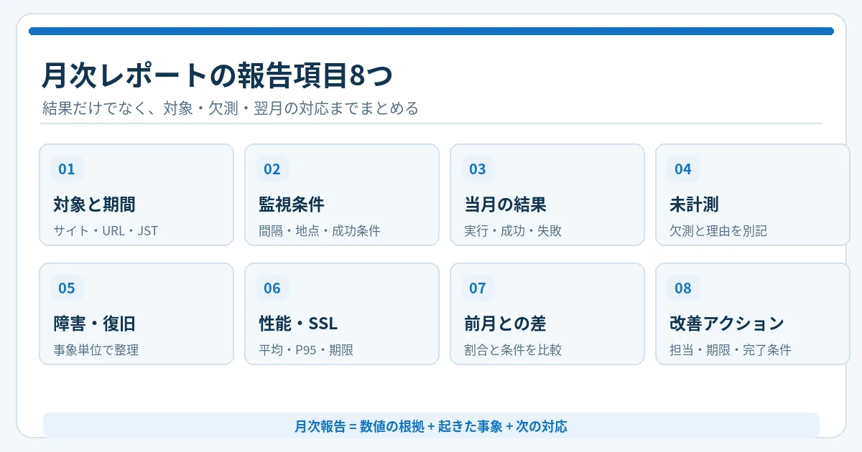Click the text 割合と条件を比較
This screenshot has height=452, width=862.
(513, 350)
